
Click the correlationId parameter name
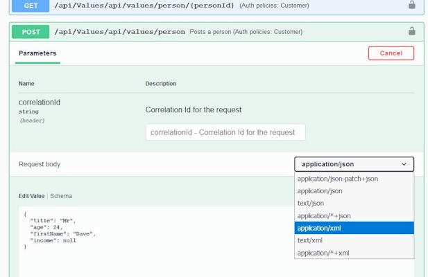(x=40, y=102)
